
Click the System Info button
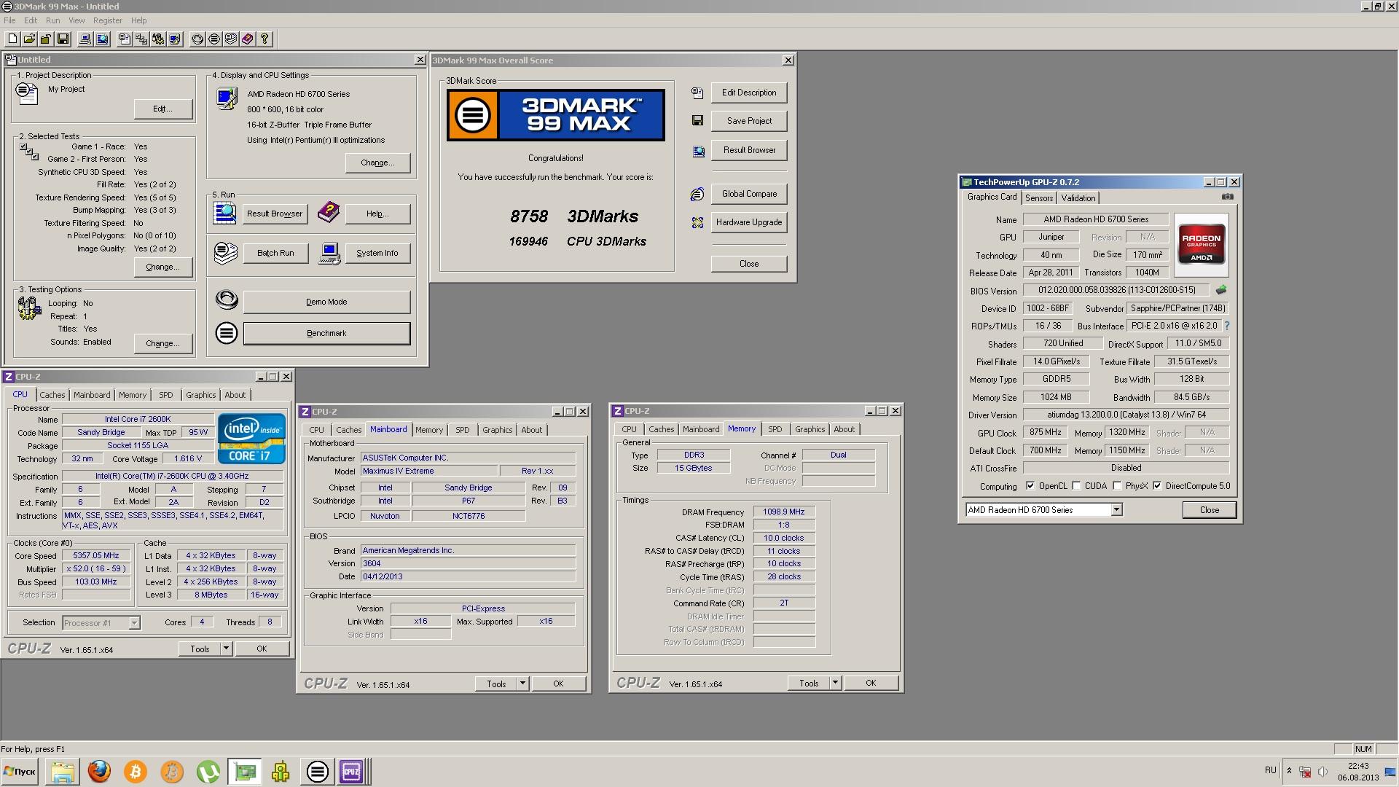[377, 253]
